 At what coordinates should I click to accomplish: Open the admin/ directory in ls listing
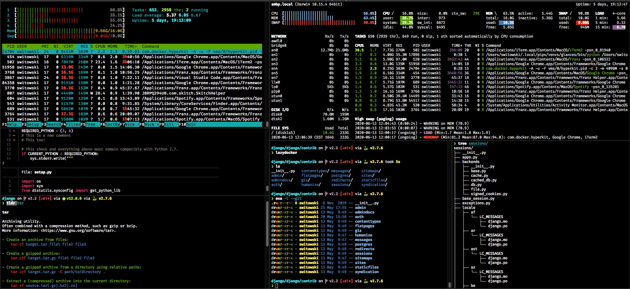[x=277, y=175]
